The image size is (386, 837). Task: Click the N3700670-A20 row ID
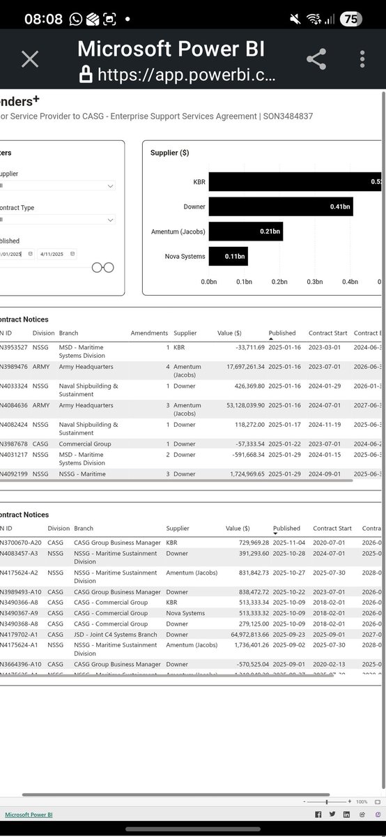(21, 542)
